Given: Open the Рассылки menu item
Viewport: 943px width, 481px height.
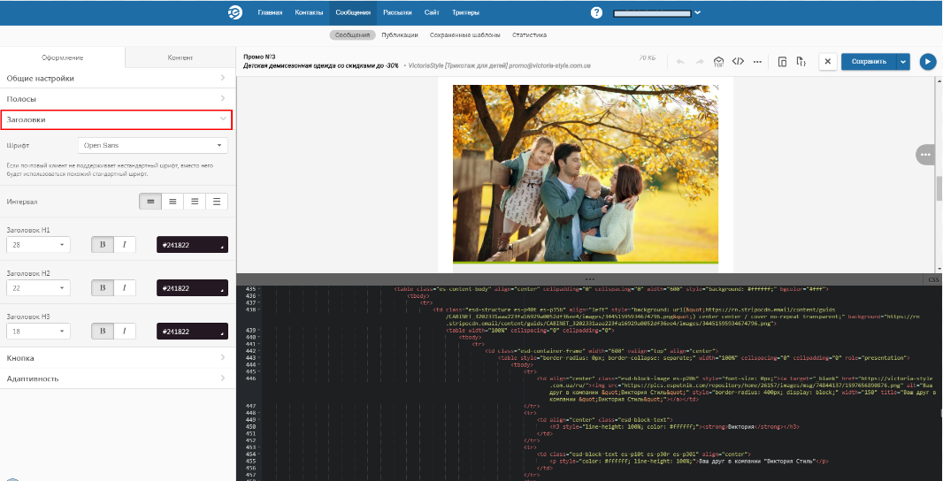Looking at the screenshot, I should coord(397,12).
